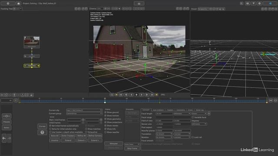Click the Refine Camera button

(x=95, y=136)
